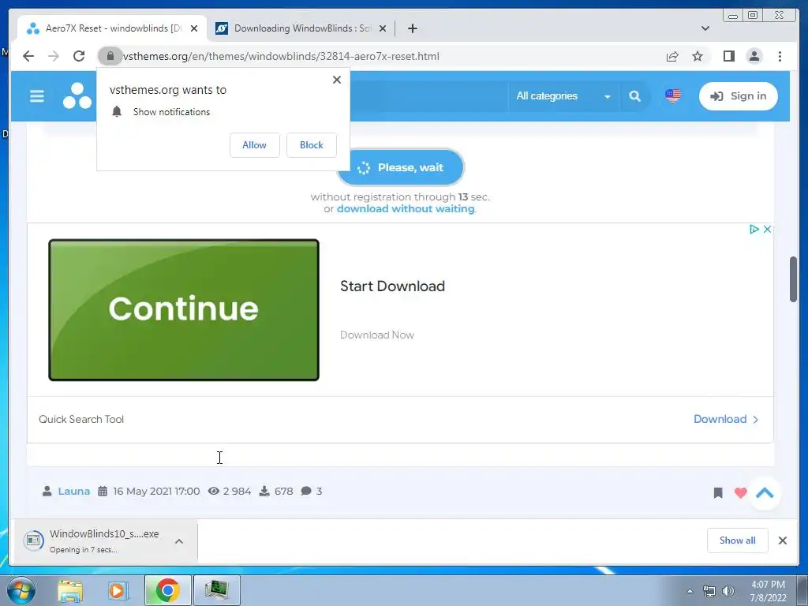Click vsthemes logo icon

[77, 95]
